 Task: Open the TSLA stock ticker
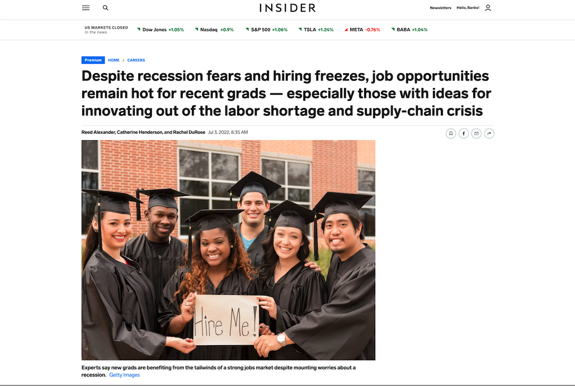click(316, 30)
